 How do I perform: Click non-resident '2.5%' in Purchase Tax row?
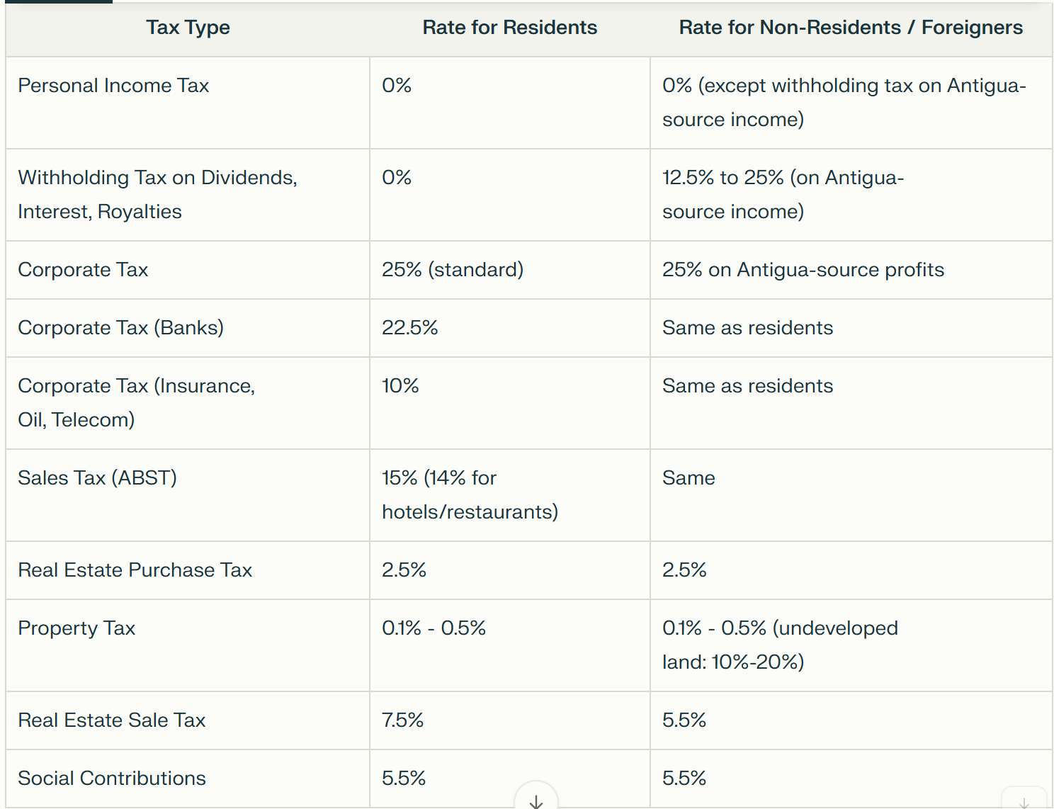[x=684, y=570]
